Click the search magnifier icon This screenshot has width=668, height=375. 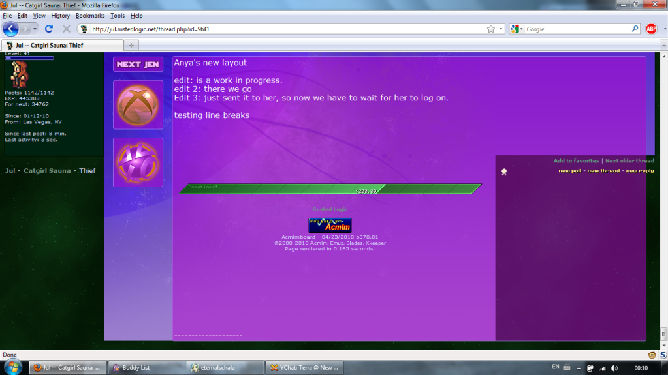pos(635,29)
